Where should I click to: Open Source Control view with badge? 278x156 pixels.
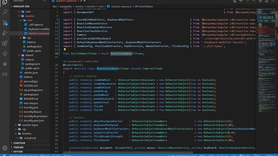(x=5, y=23)
